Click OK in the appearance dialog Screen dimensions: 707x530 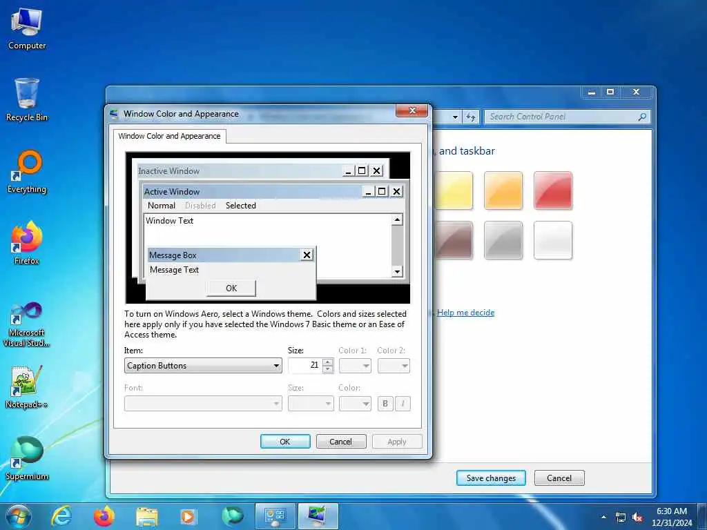285,442
